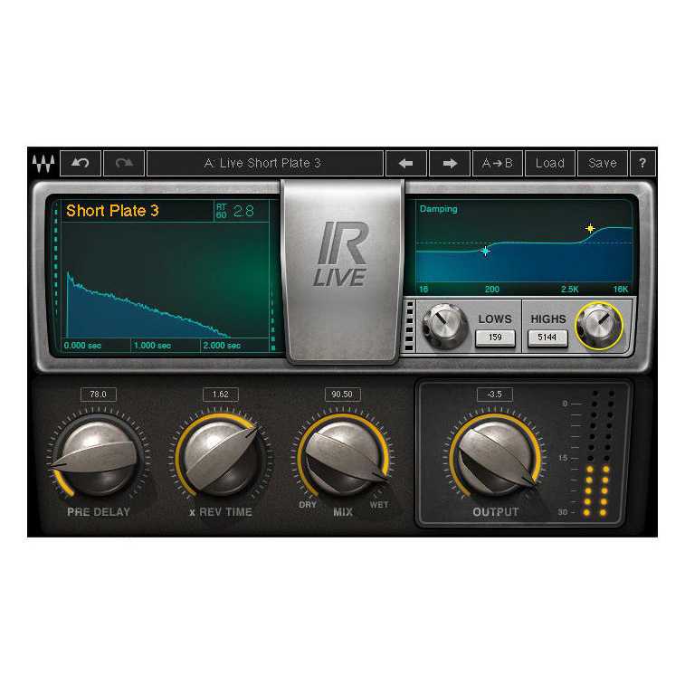Click the Highs frequency value 5144

pyautogui.click(x=547, y=338)
